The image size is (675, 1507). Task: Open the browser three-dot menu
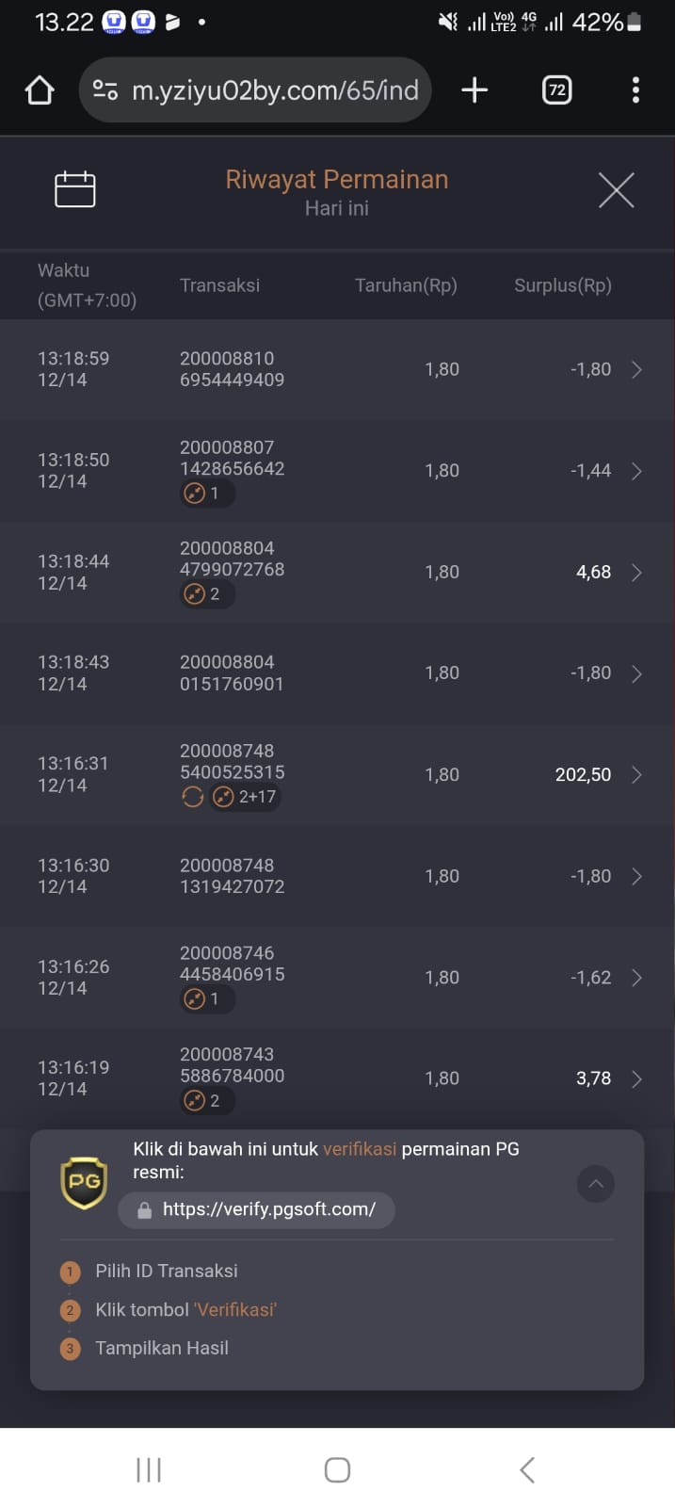[635, 90]
